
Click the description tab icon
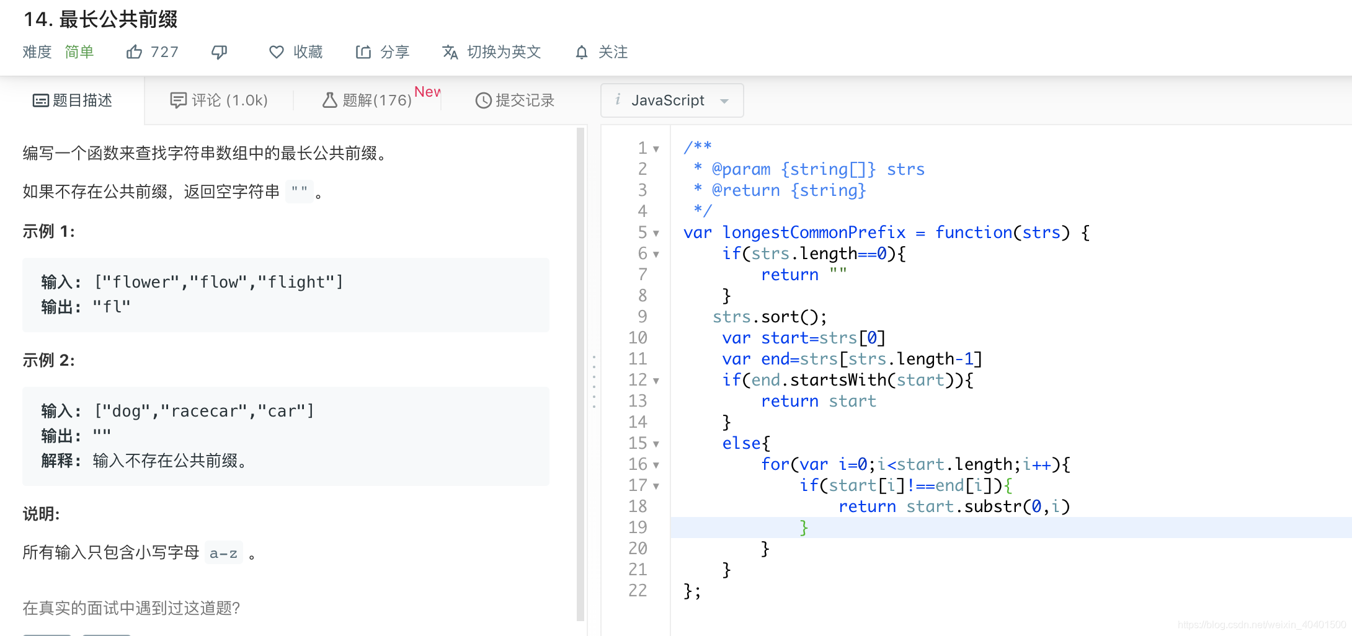point(40,100)
